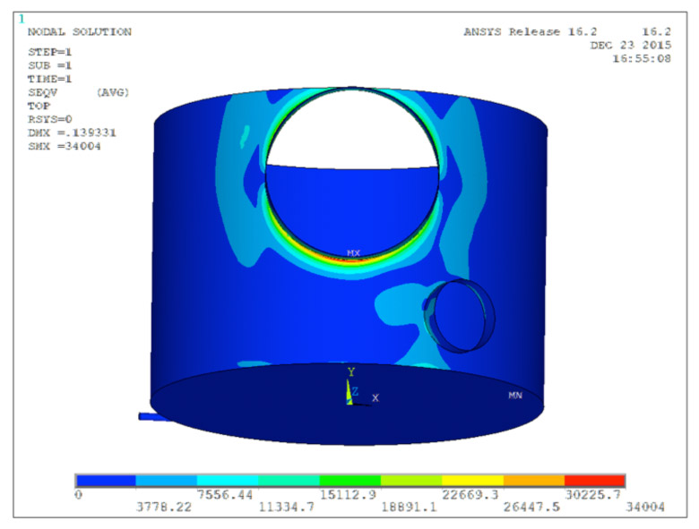The height and width of the screenshot is (529, 699).
Task: Click the SMX =34004 value
Action: (x=65, y=146)
